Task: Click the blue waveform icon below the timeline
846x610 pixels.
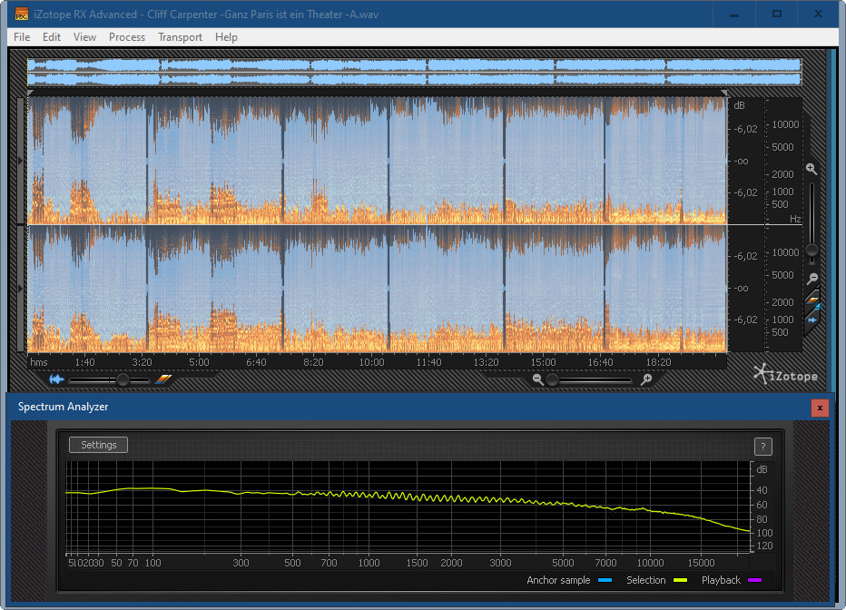Action: point(57,380)
